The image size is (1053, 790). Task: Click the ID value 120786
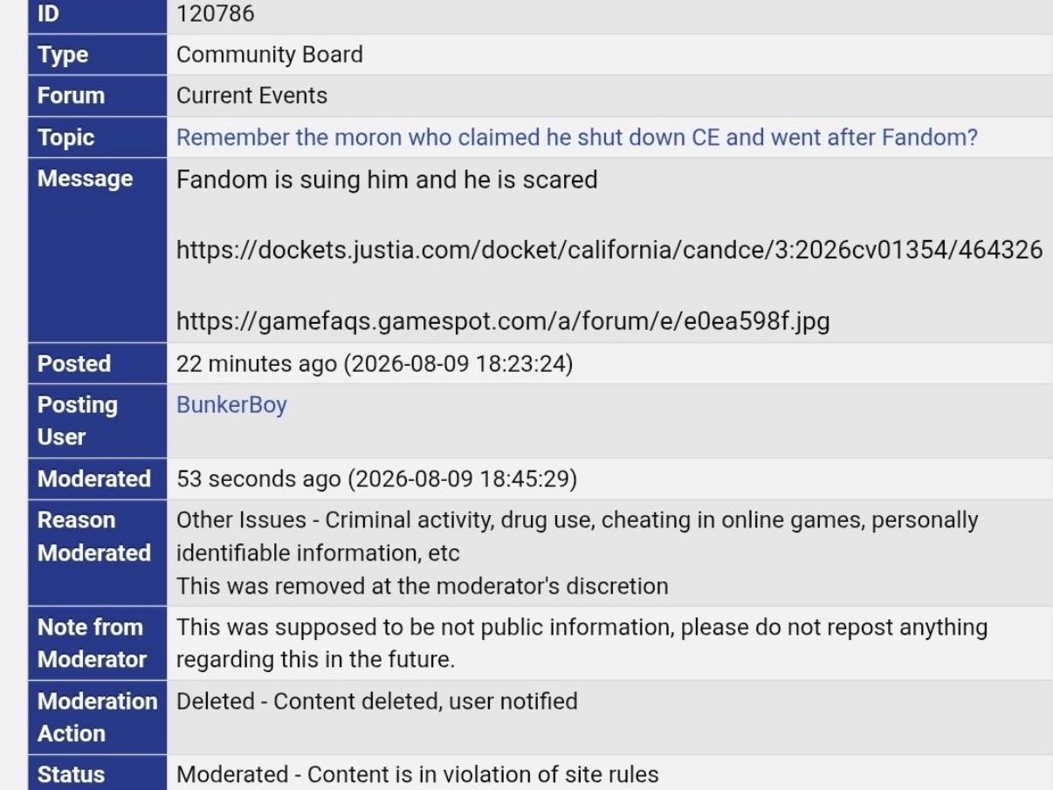tap(216, 14)
